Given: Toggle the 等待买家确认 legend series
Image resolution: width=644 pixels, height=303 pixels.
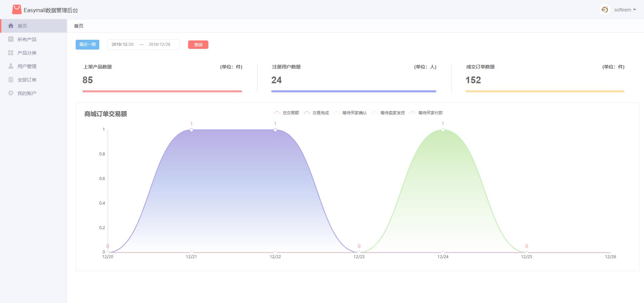Looking at the screenshot, I should [x=350, y=113].
